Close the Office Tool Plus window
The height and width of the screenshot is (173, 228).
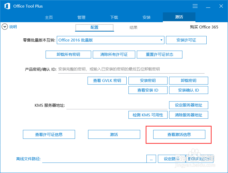coord(221,6)
